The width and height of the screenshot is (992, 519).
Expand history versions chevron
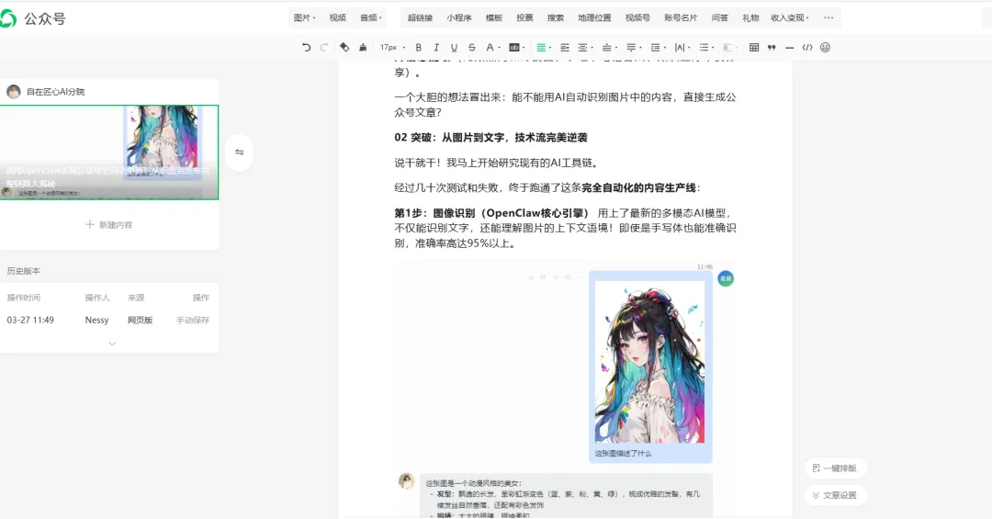pos(112,344)
